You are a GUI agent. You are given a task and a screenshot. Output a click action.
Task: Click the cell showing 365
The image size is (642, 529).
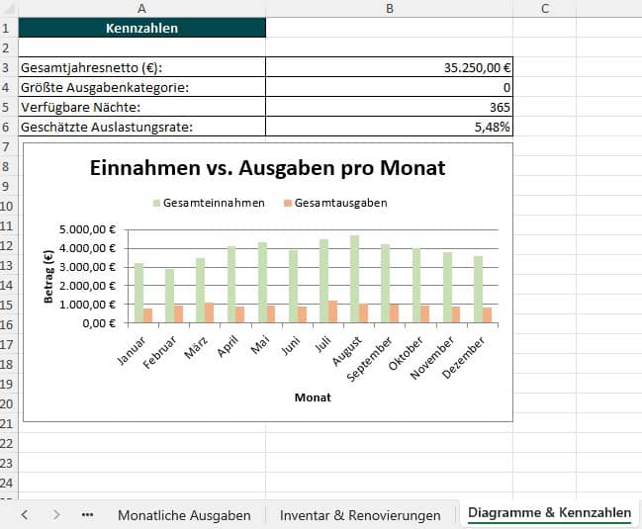tap(390, 107)
